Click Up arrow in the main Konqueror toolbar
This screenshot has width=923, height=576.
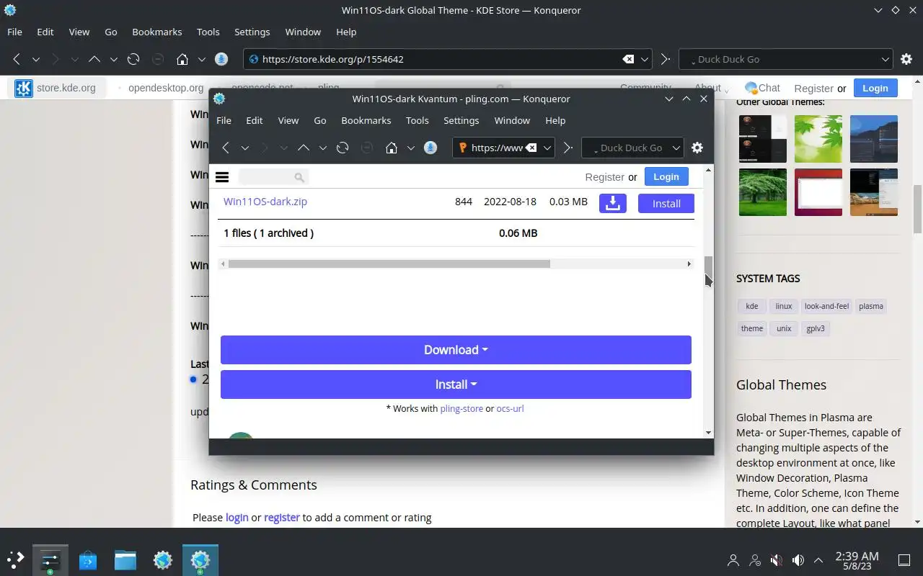[x=94, y=59]
